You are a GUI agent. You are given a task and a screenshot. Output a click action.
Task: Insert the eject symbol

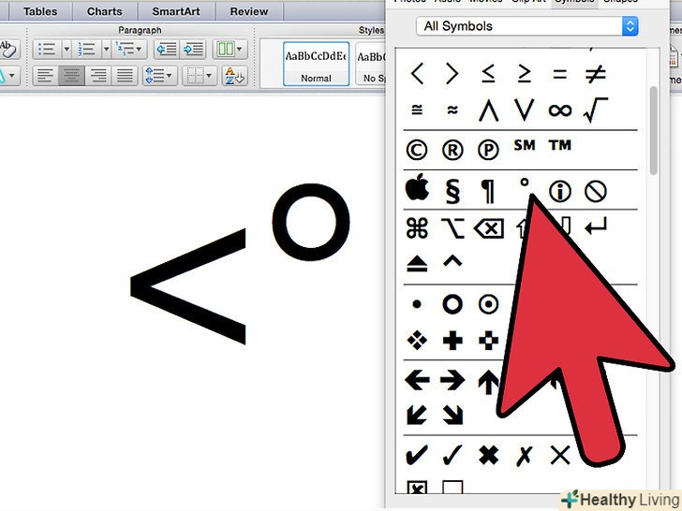point(417,264)
